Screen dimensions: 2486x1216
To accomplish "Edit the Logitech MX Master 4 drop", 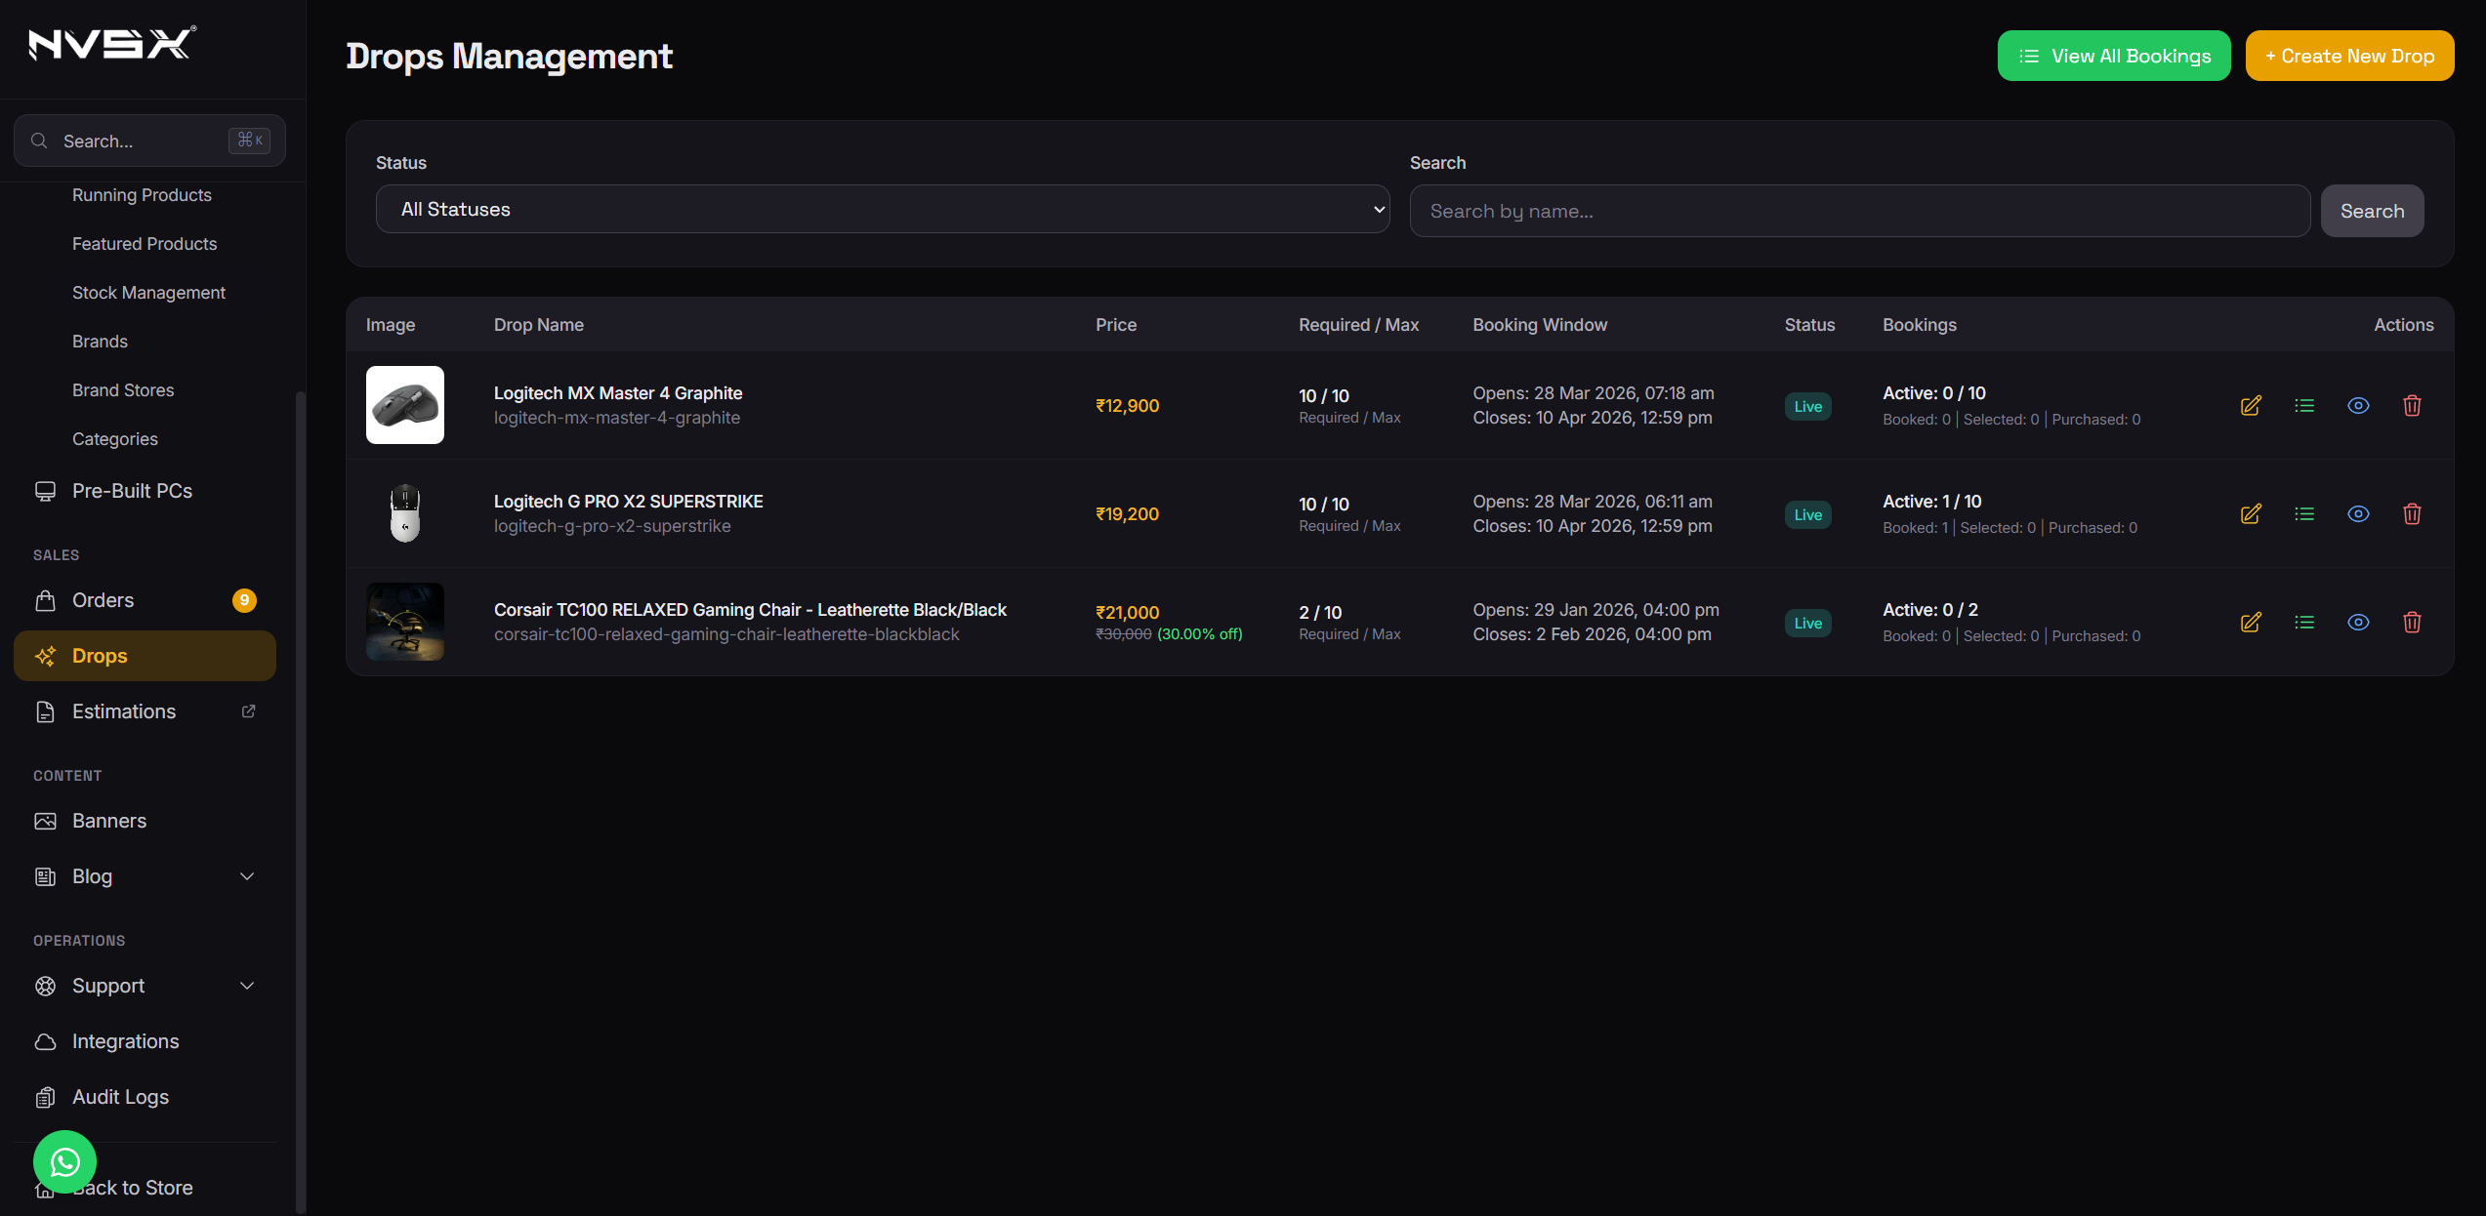I will pos(2252,405).
